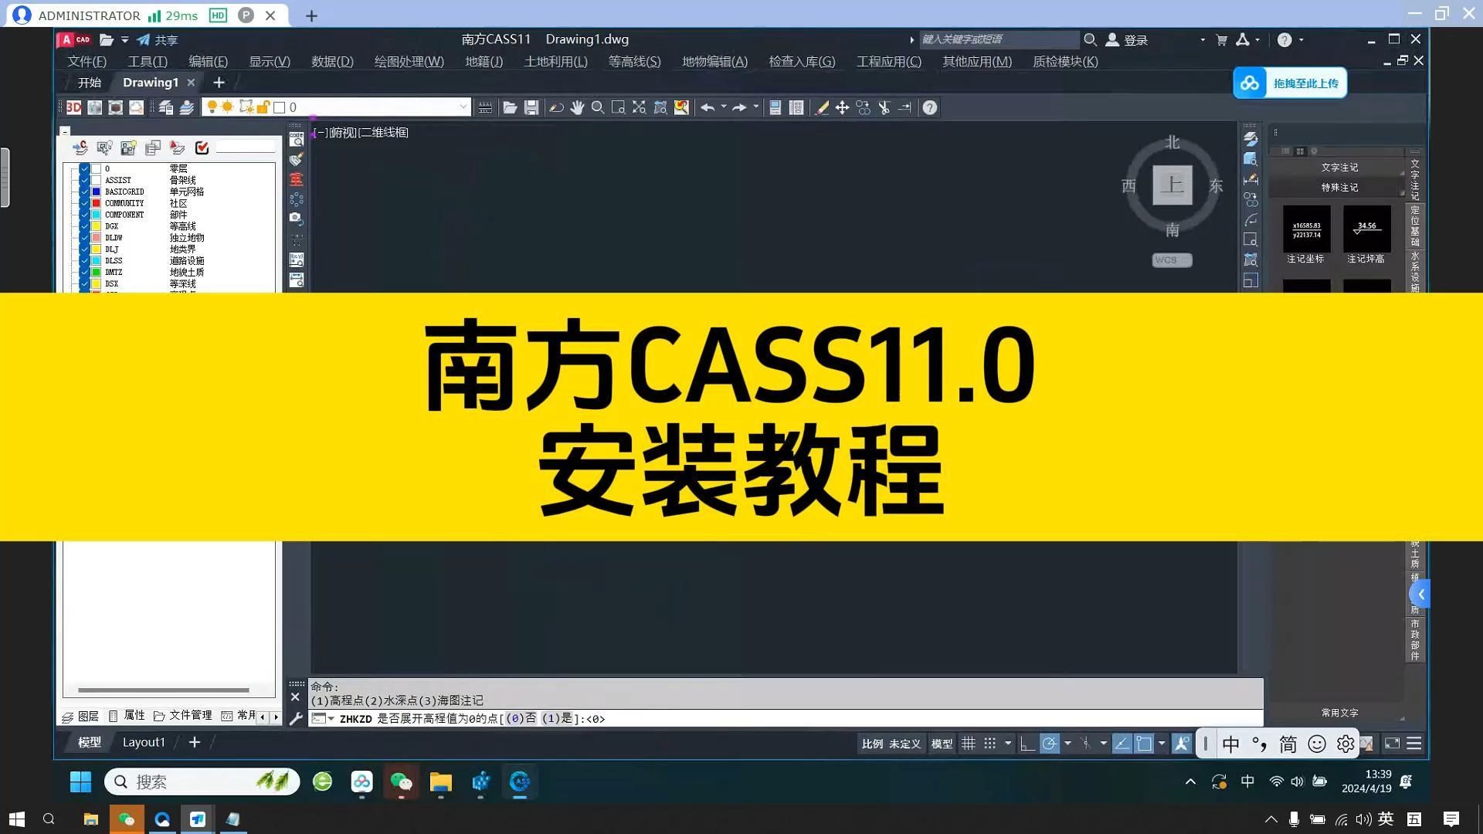Pick the Erase tool on the toolbar
This screenshot has width=1483, height=834.
(821, 107)
